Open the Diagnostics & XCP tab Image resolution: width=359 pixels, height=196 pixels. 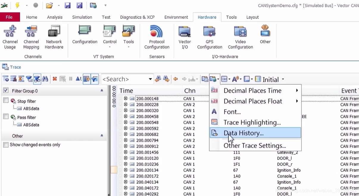click(x=137, y=17)
